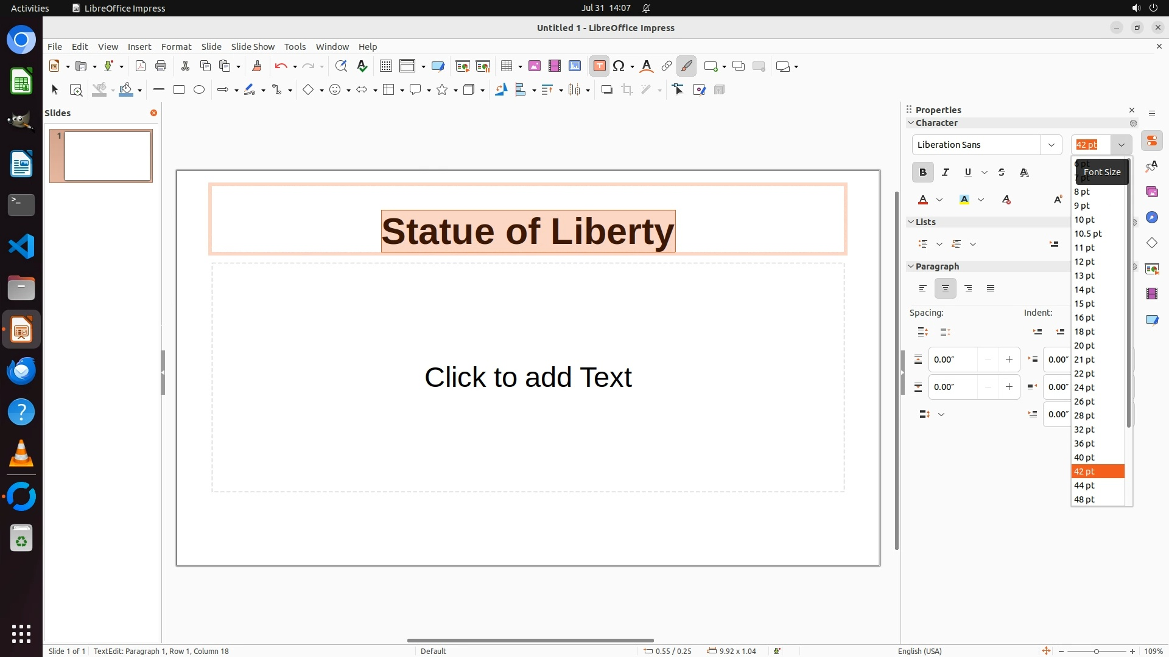The image size is (1169, 657).
Task: Click the Display Grid icon
Action: [x=386, y=66]
